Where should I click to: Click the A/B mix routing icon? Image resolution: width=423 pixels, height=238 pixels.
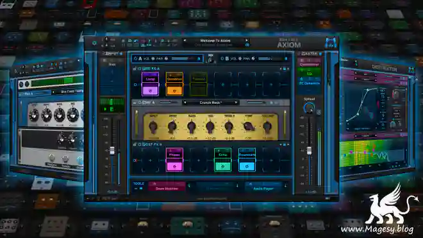point(210,58)
